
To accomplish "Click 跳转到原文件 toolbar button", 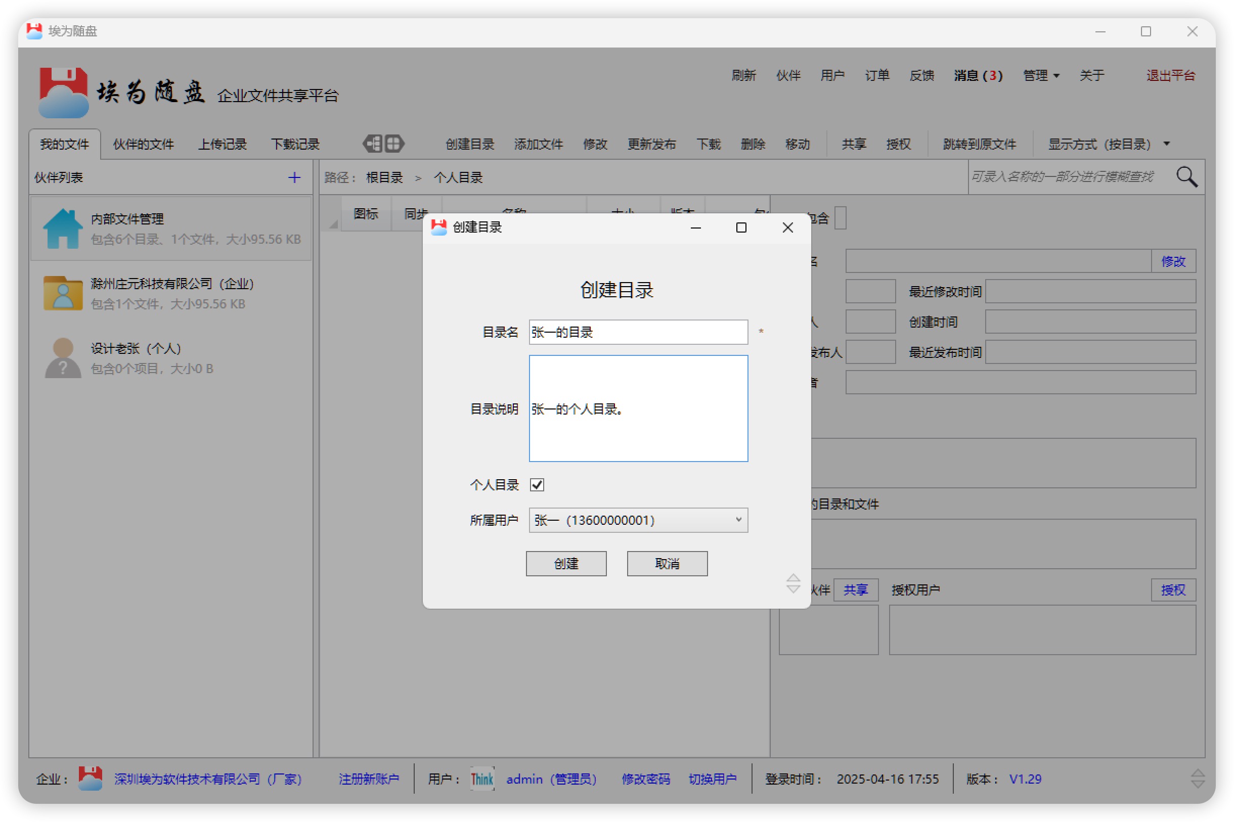I will click(979, 144).
